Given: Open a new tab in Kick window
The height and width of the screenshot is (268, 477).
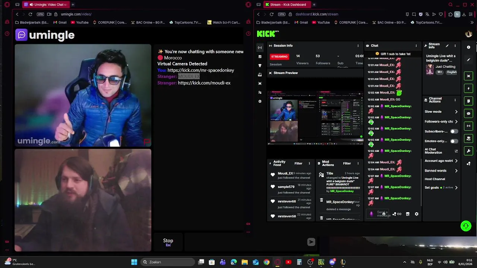Looking at the screenshot, I should (x=314, y=4).
